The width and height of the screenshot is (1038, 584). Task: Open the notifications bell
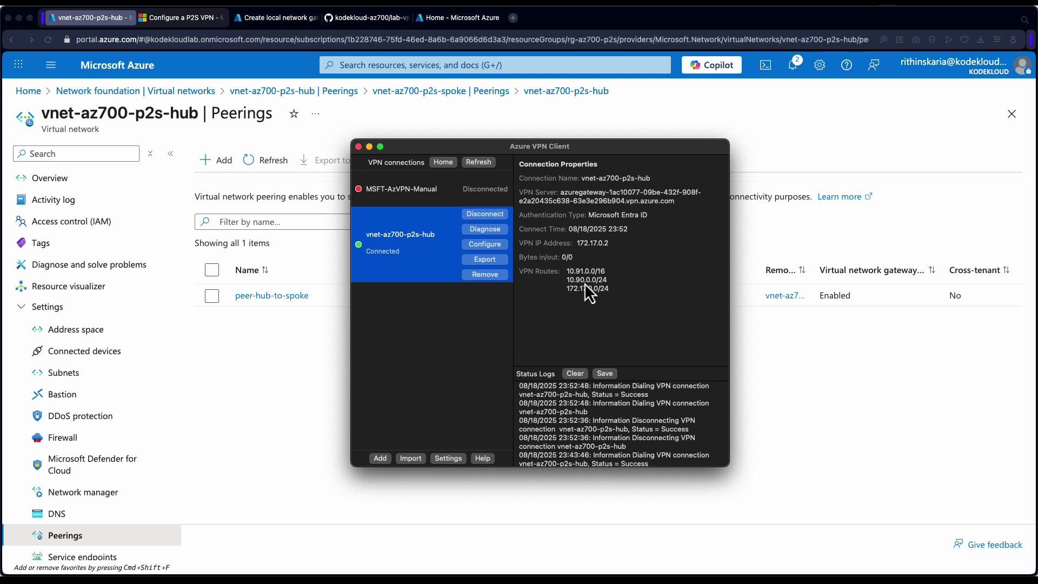(793, 65)
